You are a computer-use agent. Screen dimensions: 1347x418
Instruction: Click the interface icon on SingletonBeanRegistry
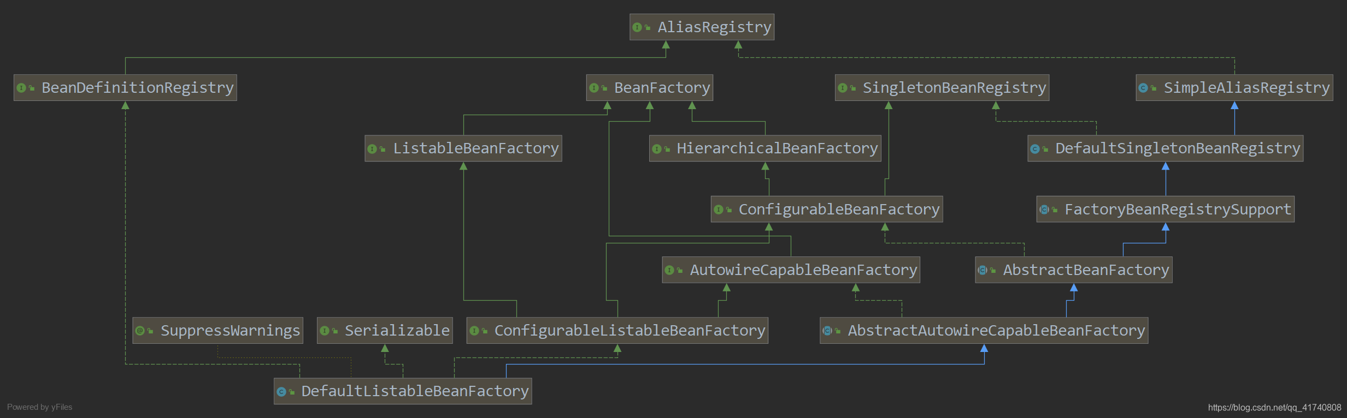point(842,88)
